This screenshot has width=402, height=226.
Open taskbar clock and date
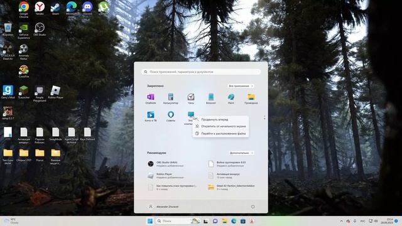tap(387, 221)
